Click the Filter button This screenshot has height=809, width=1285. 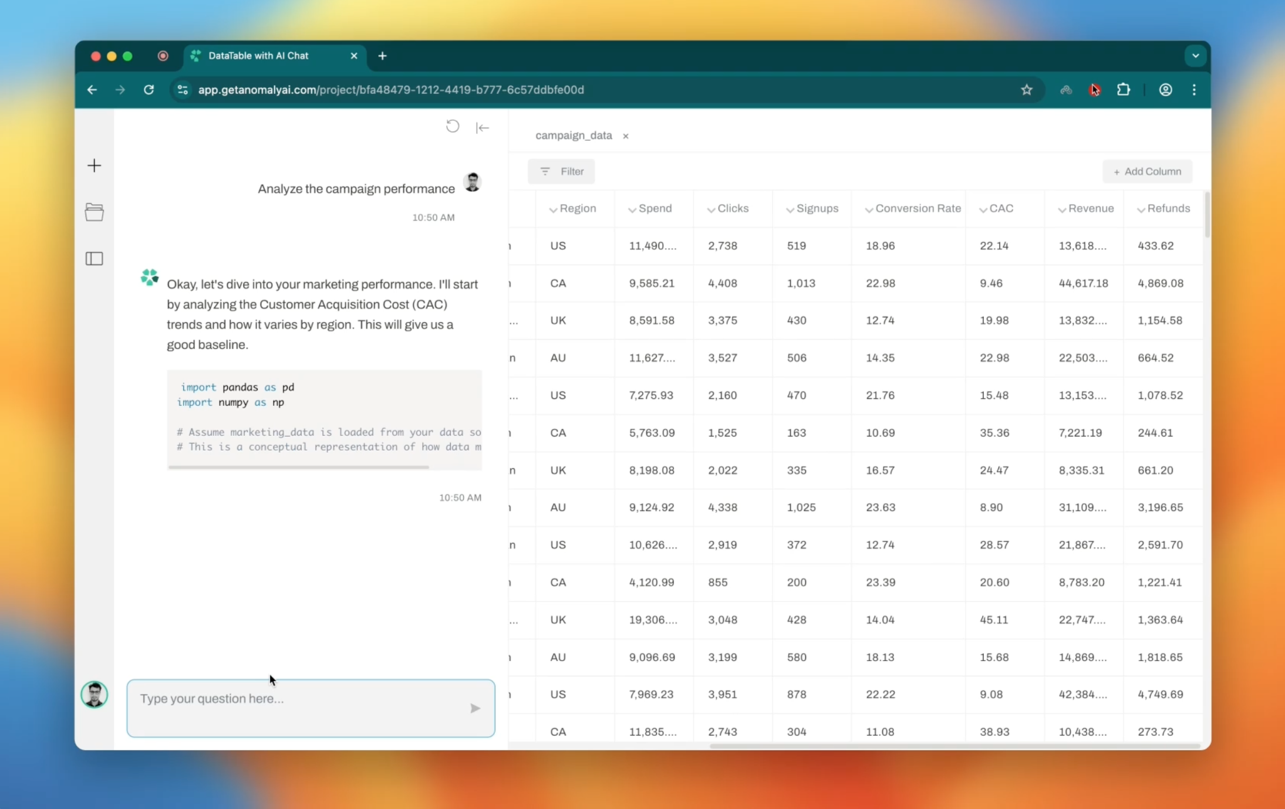point(561,171)
